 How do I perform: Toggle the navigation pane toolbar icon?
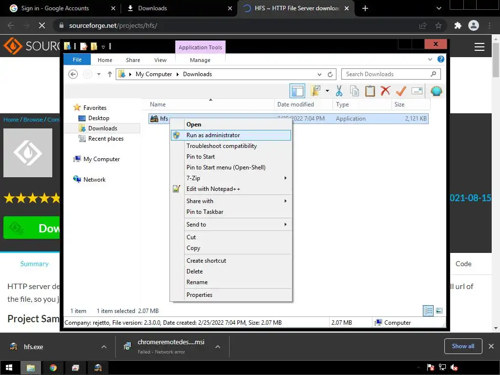pos(297,91)
